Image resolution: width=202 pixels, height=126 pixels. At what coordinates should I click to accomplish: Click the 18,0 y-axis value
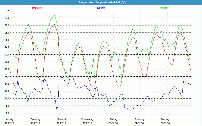coord(7,69)
